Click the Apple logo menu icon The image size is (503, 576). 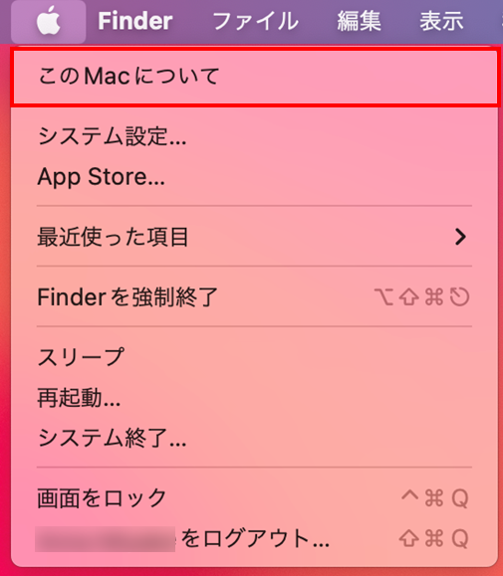coord(48,21)
